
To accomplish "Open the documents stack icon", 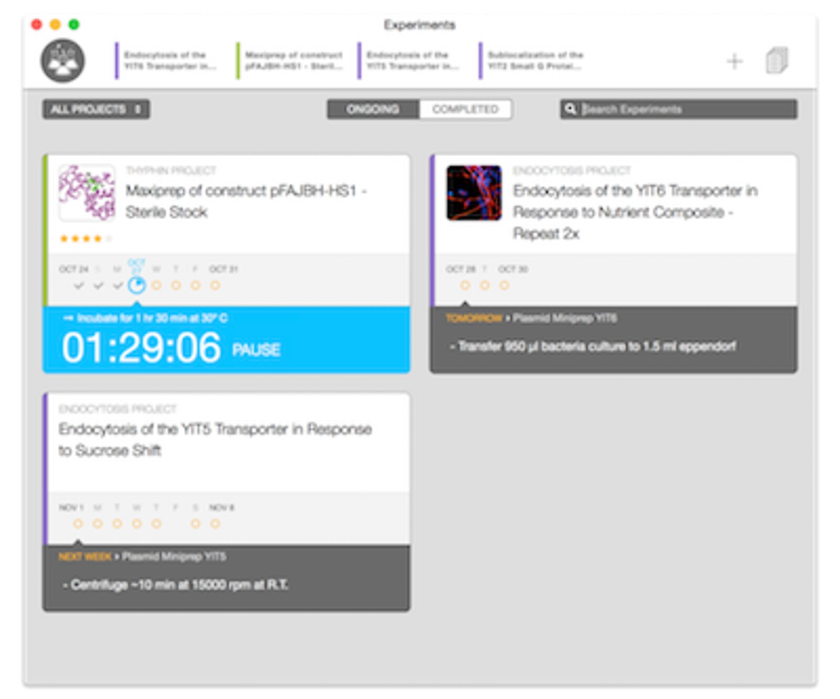I will click(776, 61).
